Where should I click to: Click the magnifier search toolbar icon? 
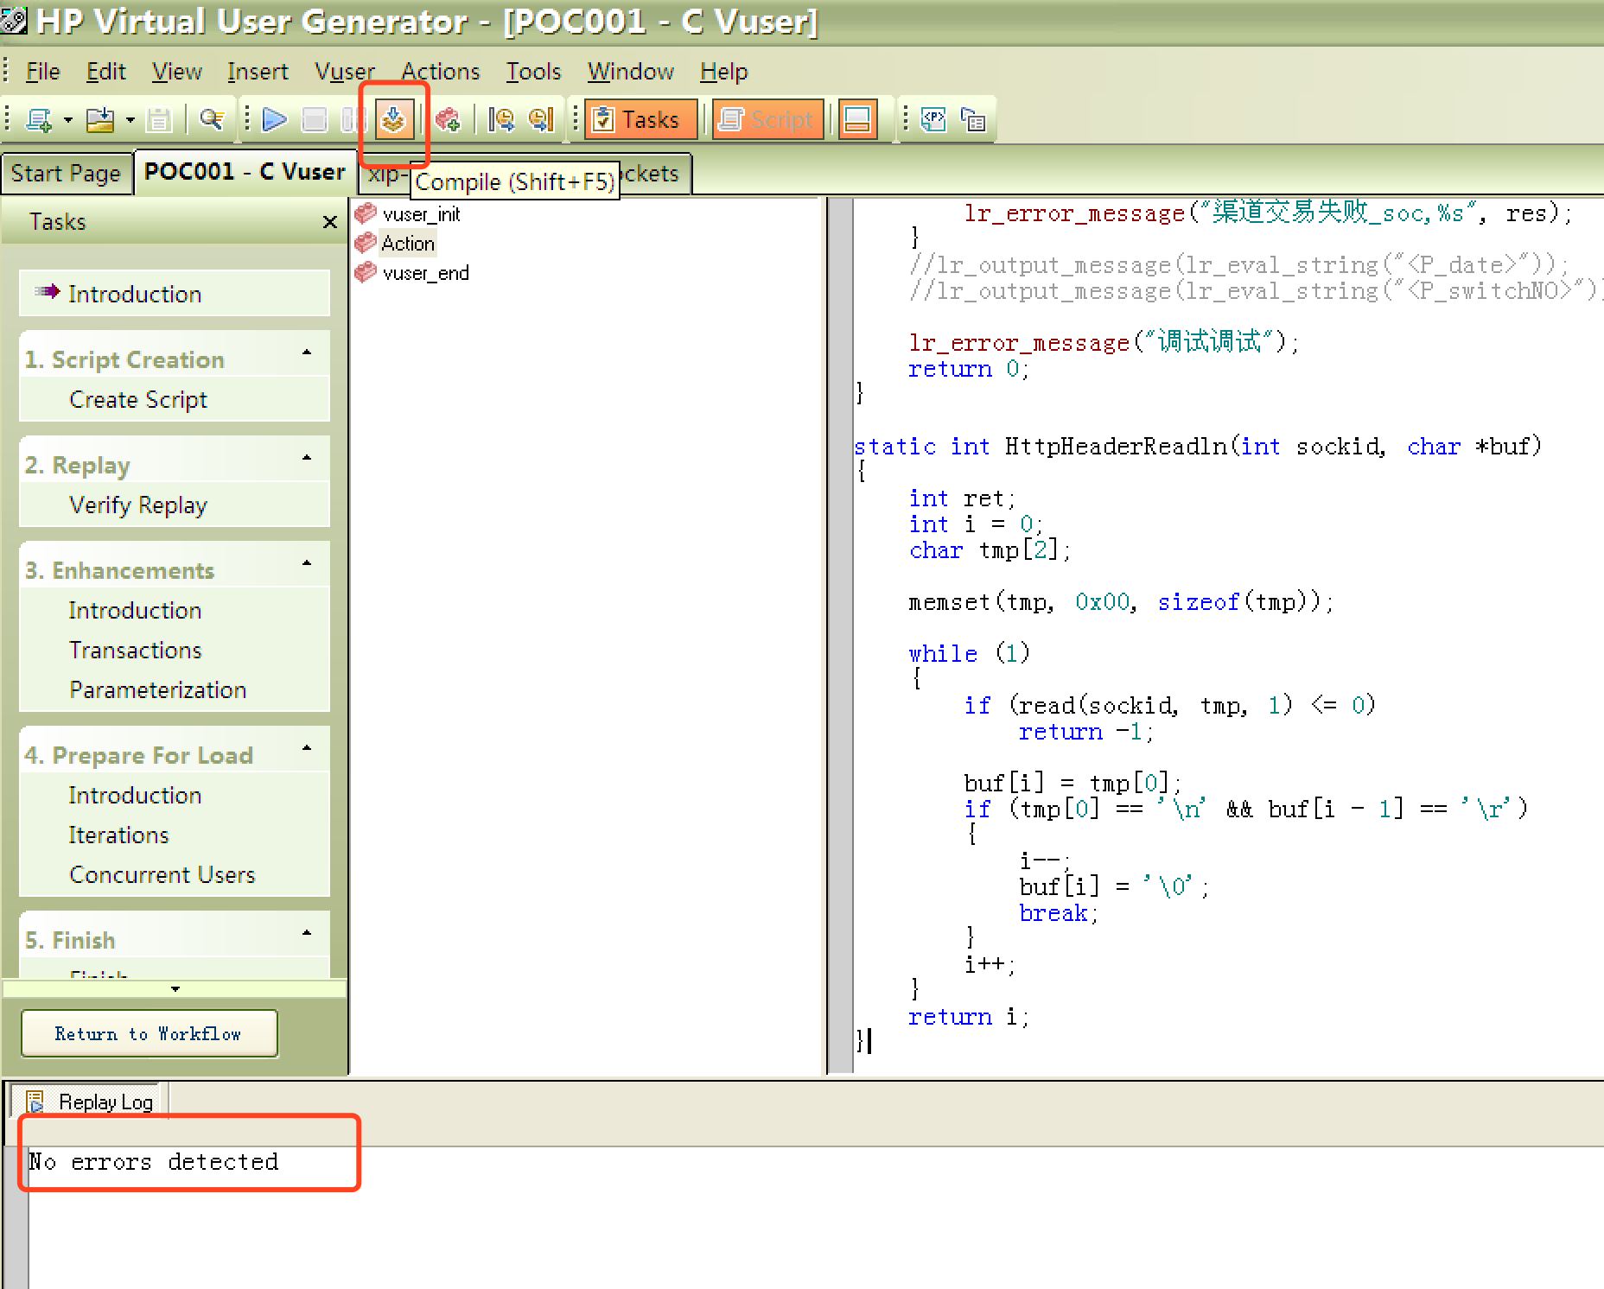point(212,119)
